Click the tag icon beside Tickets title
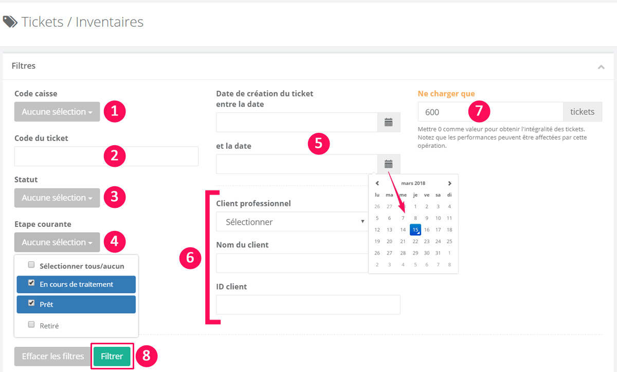Screen dimensions: 617x372 (10, 22)
